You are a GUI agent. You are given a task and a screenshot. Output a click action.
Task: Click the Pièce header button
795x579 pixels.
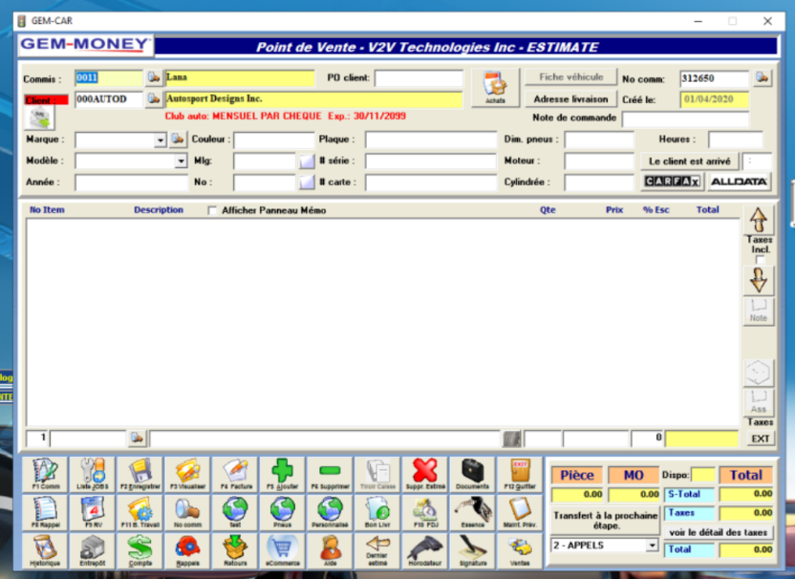pyautogui.click(x=577, y=475)
